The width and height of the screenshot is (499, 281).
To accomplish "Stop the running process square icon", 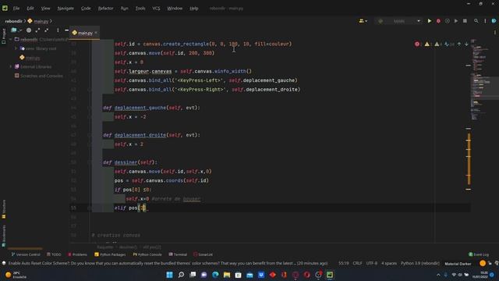I will pyautogui.click(x=465, y=21).
